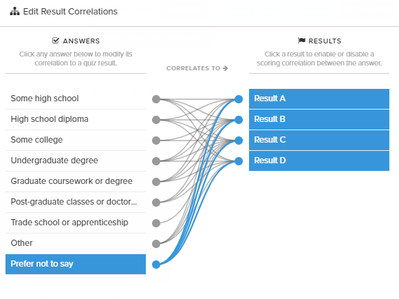Disable the Result B correlation
This screenshot has height=299, width=399.
(319, 120)
